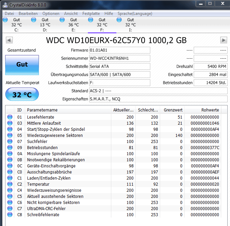Select drive F: status orb
Image resolution: width=230 pixels, height=226 pixels.
pyautogui.click(x=91, y=20)
